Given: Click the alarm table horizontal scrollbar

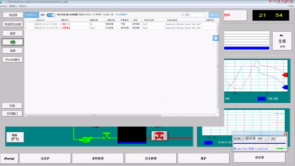Looking at the screenshot, I should click(120, 115).
